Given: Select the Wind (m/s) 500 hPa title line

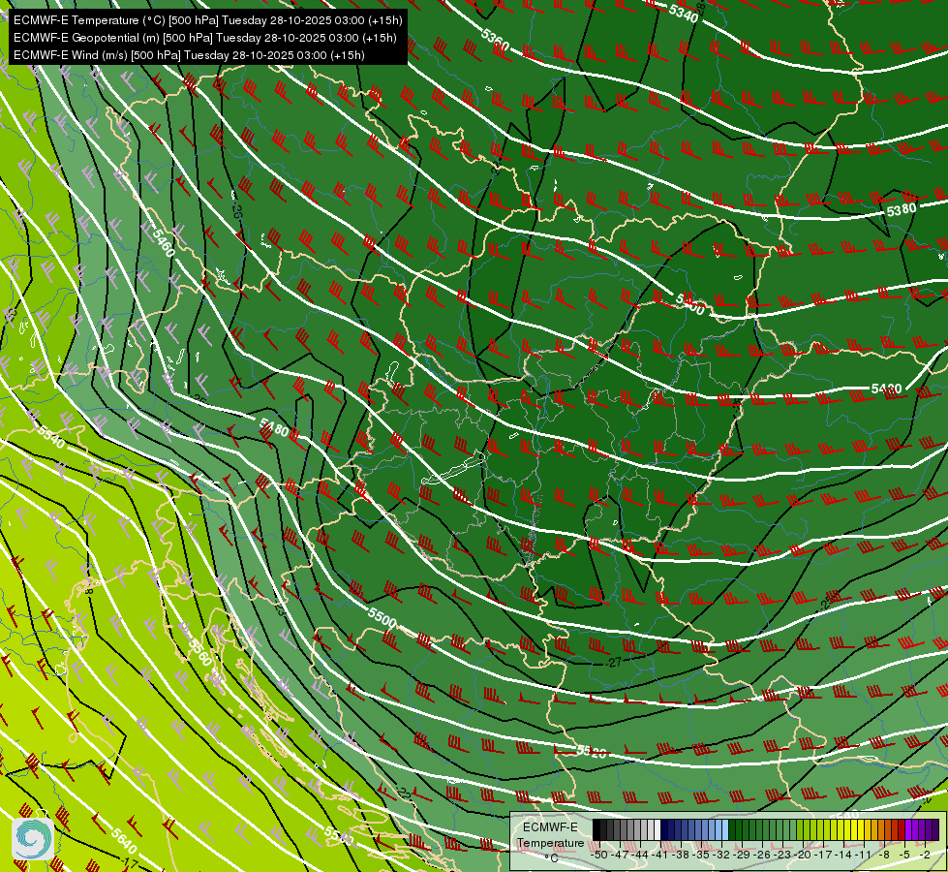Looking at the screenshot, I should 189,55.
